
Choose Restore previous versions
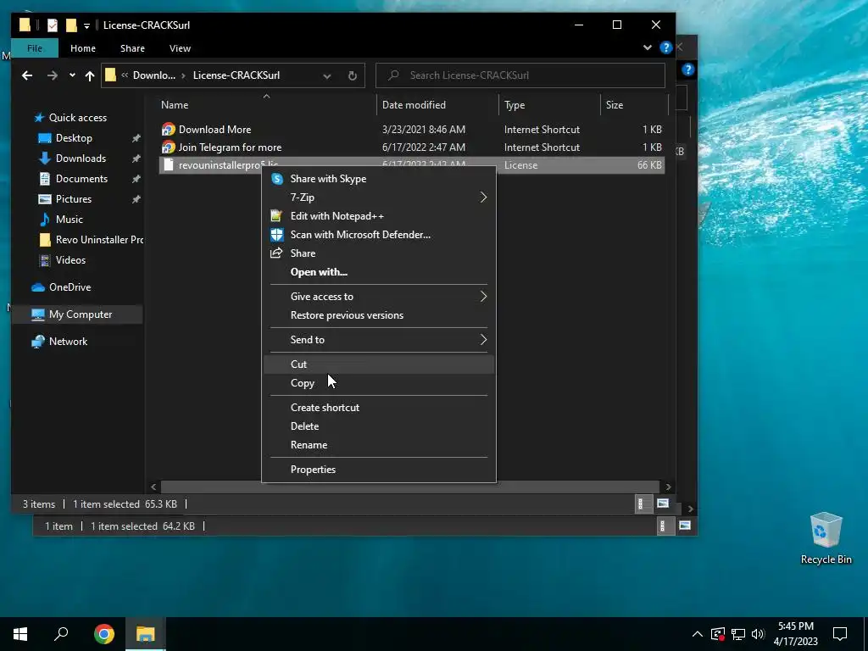[379, 315]
